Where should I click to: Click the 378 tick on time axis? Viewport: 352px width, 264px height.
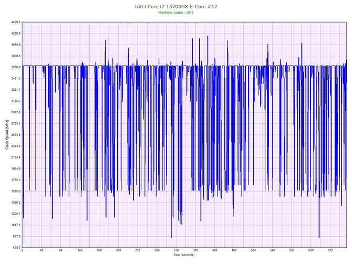(x=195, y=250)
